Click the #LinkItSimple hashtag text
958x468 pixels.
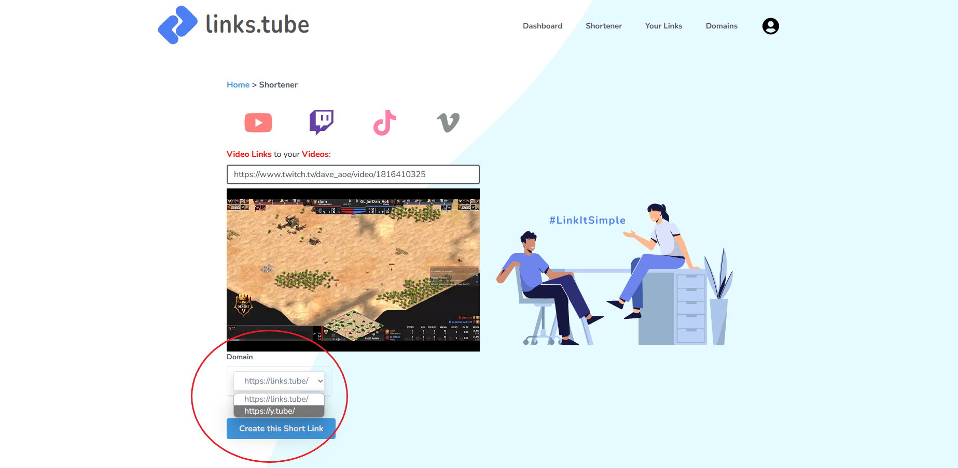point(588,220)
